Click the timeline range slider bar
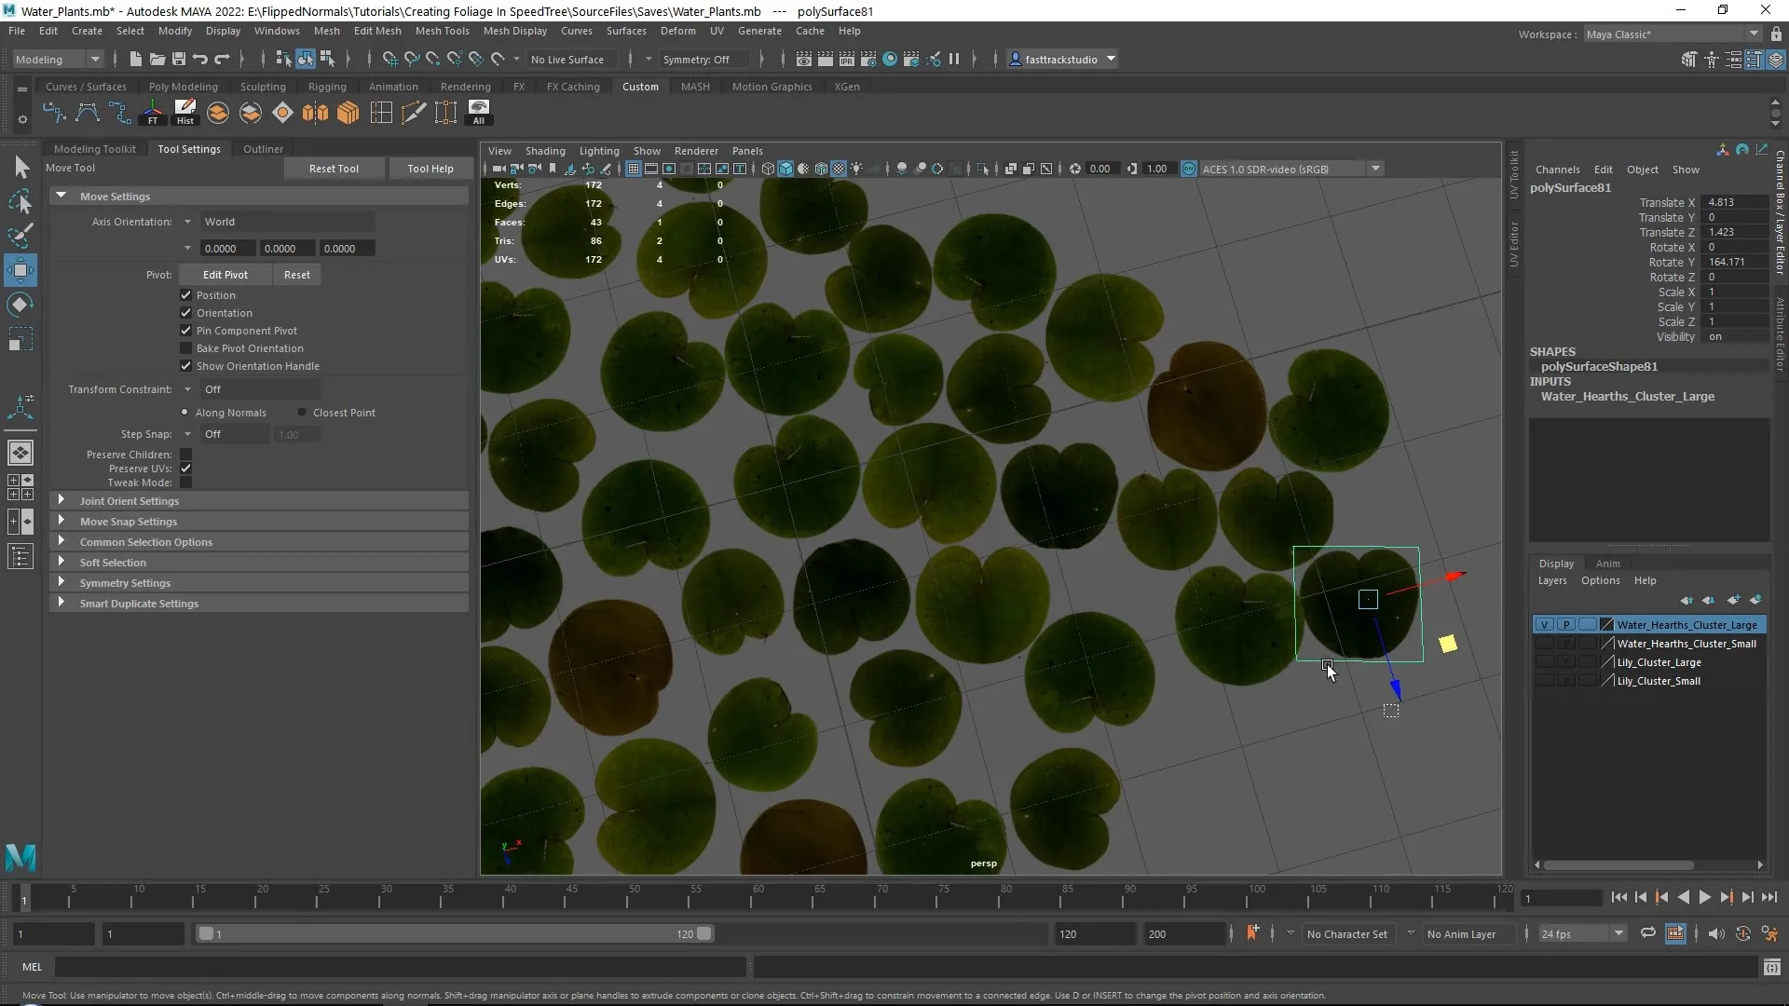The width and height of the screenshot is (1789, 1006). point(454,933)
